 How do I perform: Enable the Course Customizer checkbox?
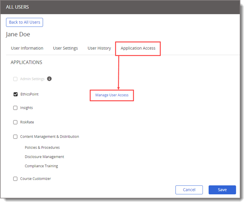tap(16, 179)
